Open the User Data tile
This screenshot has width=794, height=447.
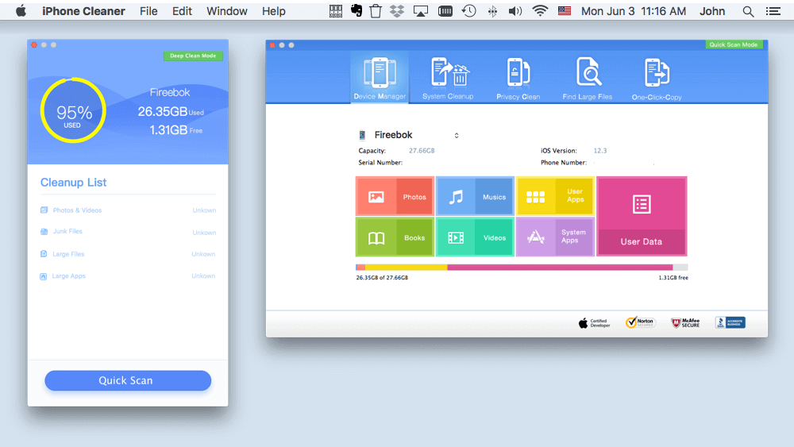click(x=642, y=216)
